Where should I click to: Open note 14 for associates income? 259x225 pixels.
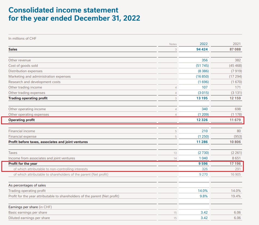click(x=175, y=158)
